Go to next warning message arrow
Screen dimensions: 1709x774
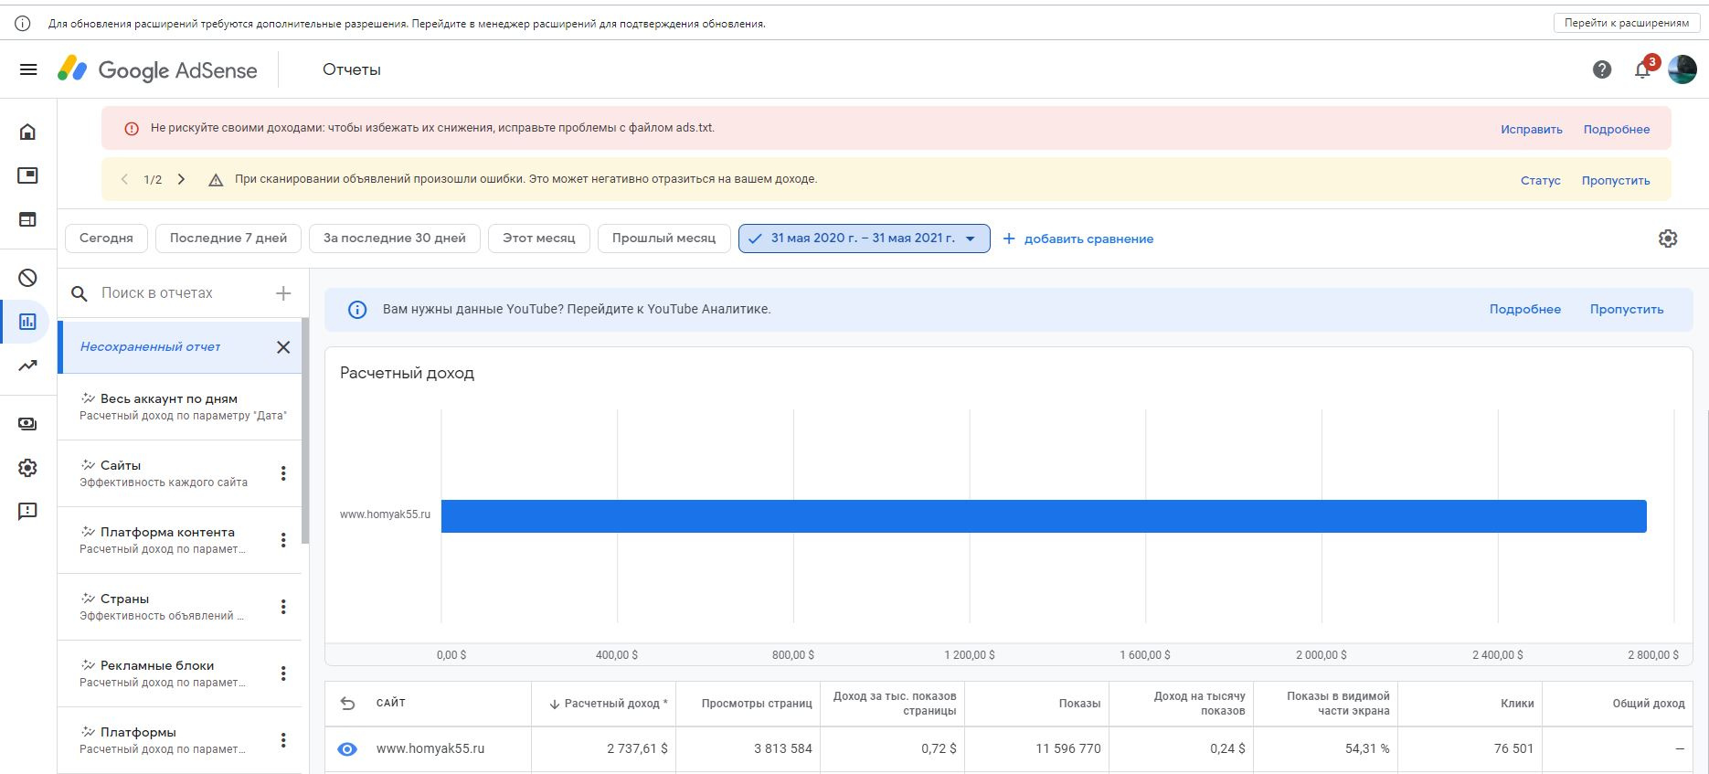[x=181, y=179]
